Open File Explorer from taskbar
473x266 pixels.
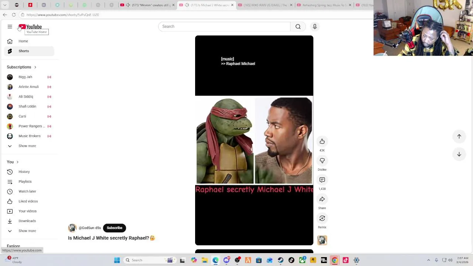tap(205, 260)
